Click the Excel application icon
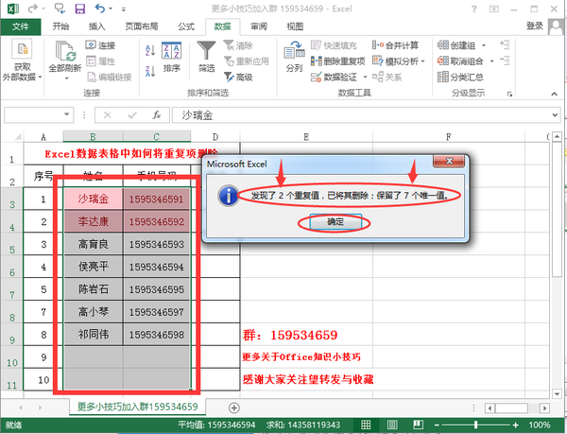567x434 pixels. click(12, 9)
